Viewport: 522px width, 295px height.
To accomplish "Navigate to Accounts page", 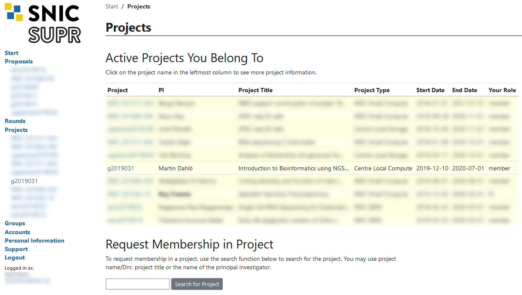I will tap(17, 232).
